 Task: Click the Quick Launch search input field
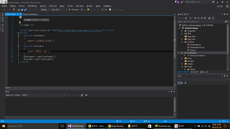(x=198, y=2)
